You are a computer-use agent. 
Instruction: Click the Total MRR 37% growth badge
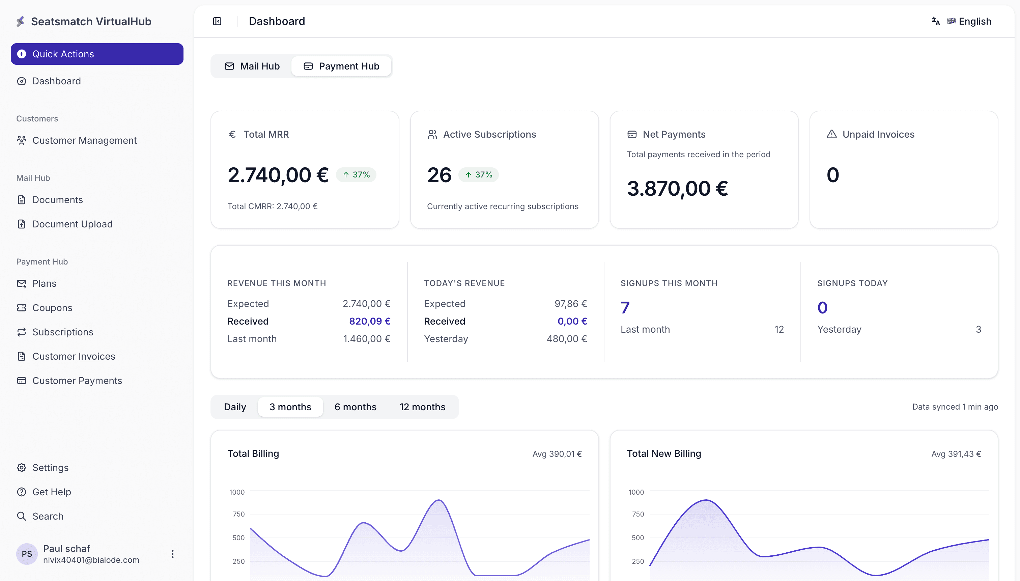point(356,175)
